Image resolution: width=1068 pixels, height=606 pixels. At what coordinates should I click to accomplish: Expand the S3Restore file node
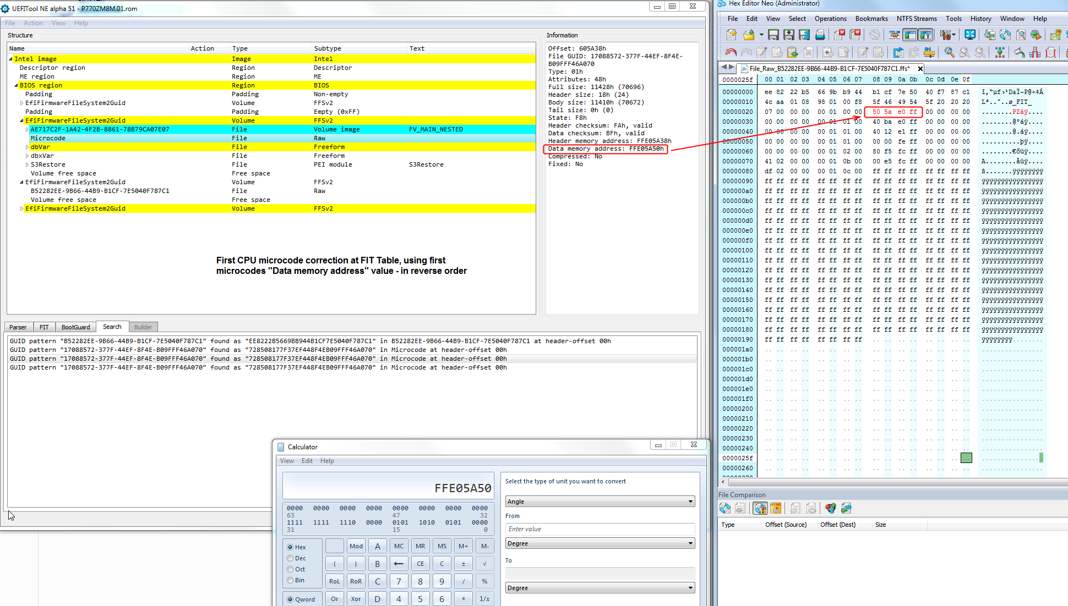tap(27, 164)
